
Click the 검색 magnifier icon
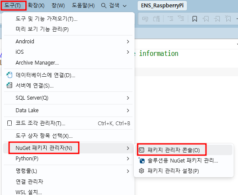click(x=104, y=6)
